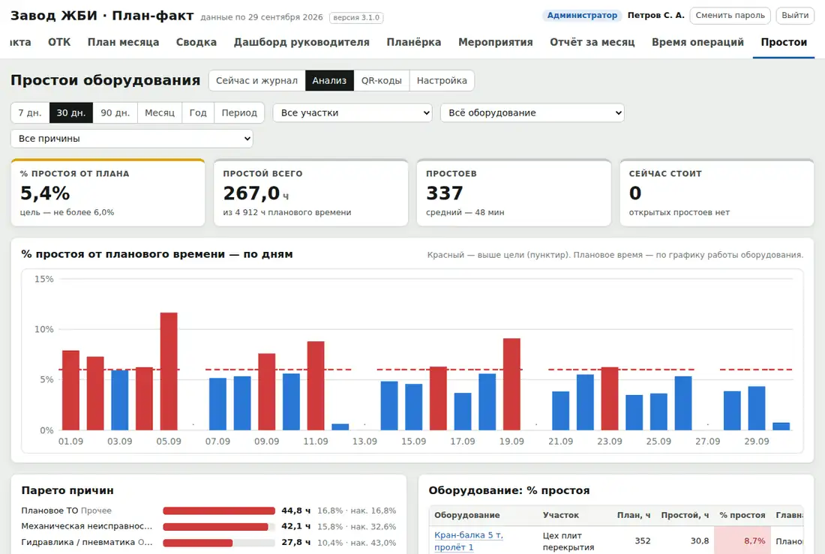
Task: Select the Месяц period option
Action: 160,112
